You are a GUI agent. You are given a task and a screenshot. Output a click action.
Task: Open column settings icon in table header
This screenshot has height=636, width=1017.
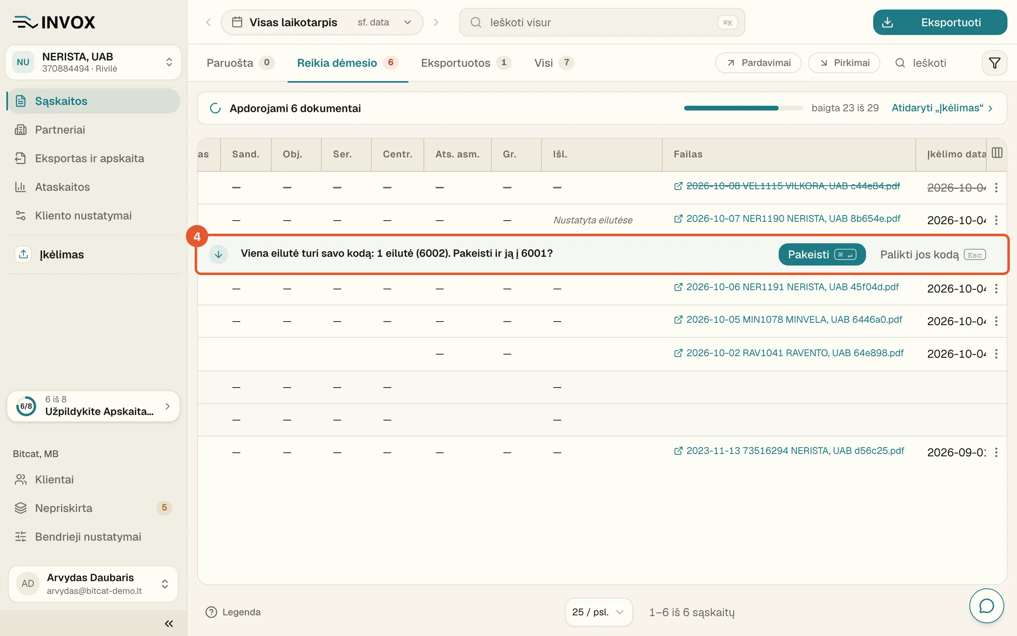click(x=997, y=153)
